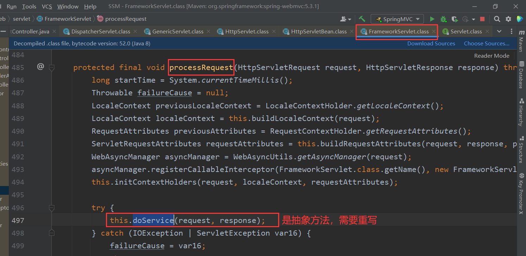The width and height of the screenshot is (526, 256).
Task: Collapse the try block at line 496
Action: pyautogui.click(x=52, y=208)
